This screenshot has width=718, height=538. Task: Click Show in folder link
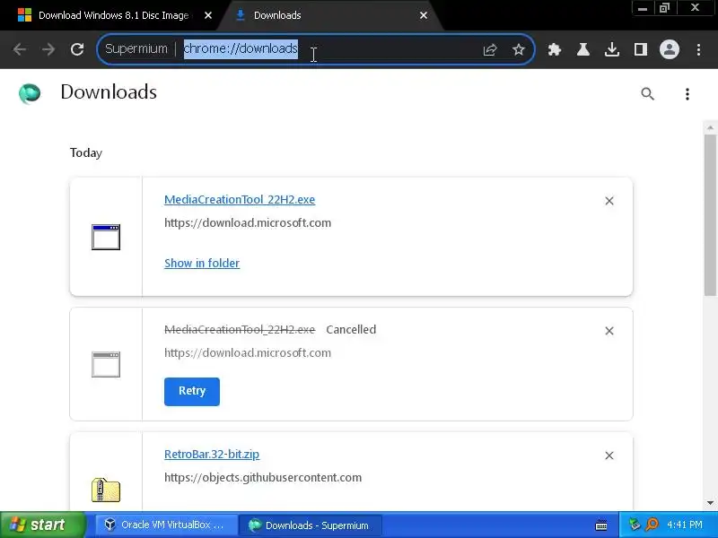tap(202, 263)
